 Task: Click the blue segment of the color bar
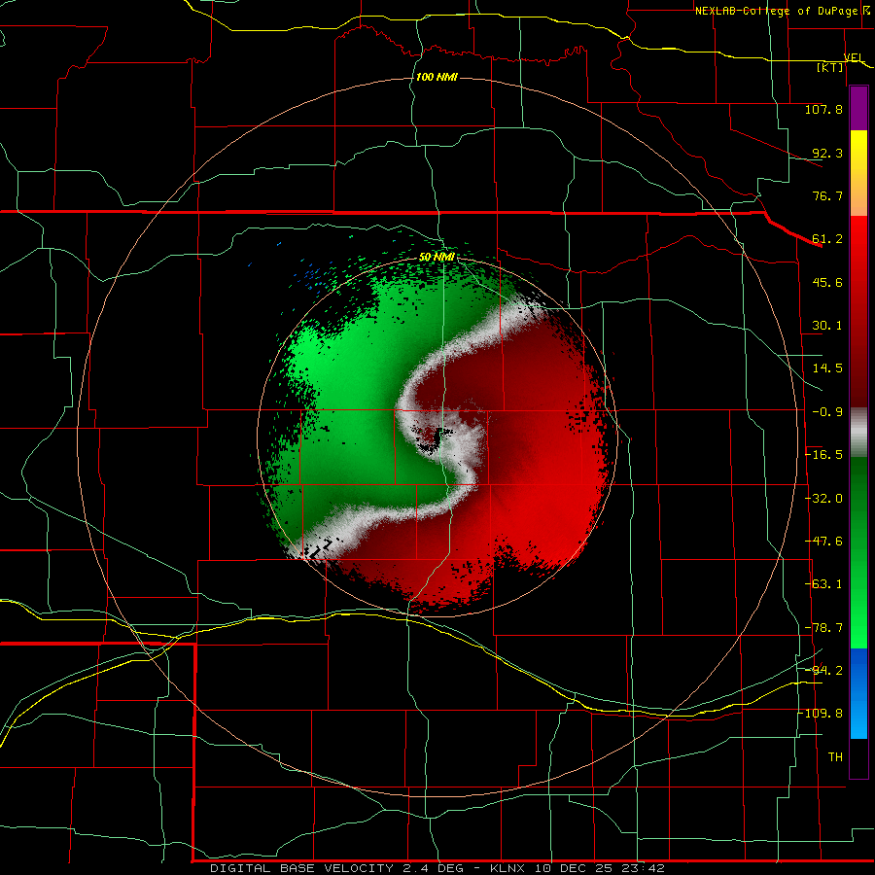click(858, 693)
